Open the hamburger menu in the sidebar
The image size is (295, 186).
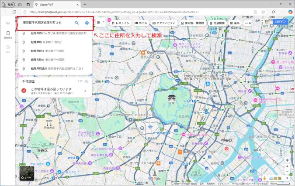[8, 22]
